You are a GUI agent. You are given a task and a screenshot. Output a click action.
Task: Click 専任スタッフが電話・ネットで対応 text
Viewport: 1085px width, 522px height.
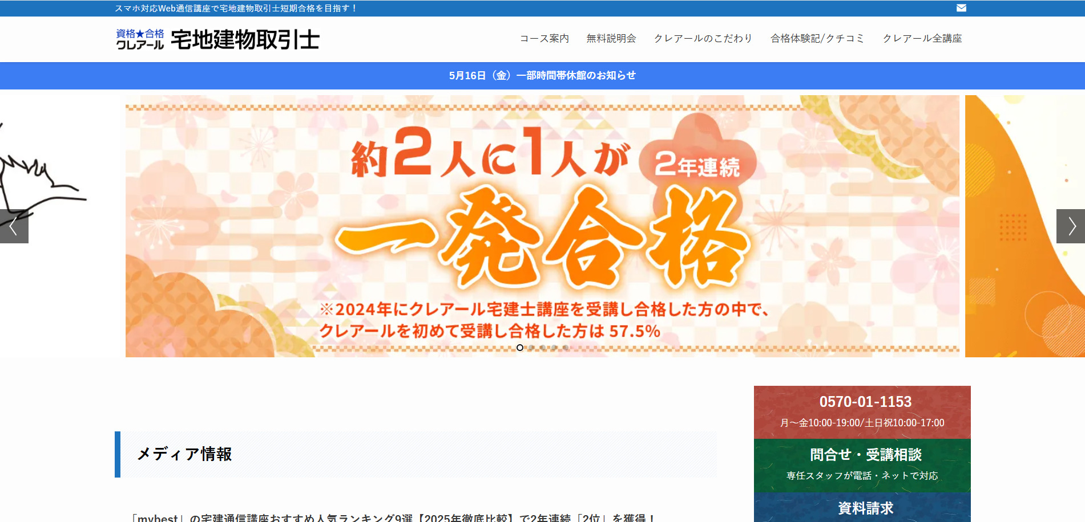[x=862, y=475]
